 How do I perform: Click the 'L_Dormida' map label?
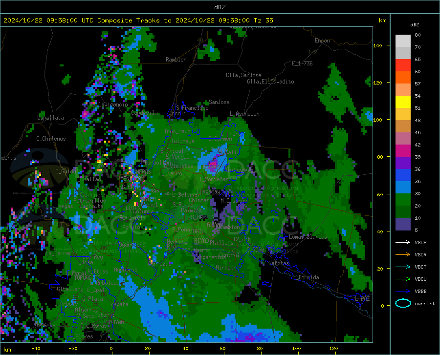coord(306,277)
